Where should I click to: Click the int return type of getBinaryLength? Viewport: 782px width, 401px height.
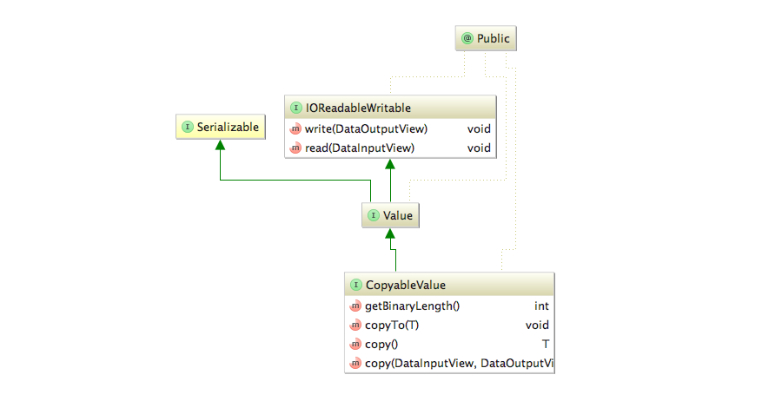pos(541,306)
